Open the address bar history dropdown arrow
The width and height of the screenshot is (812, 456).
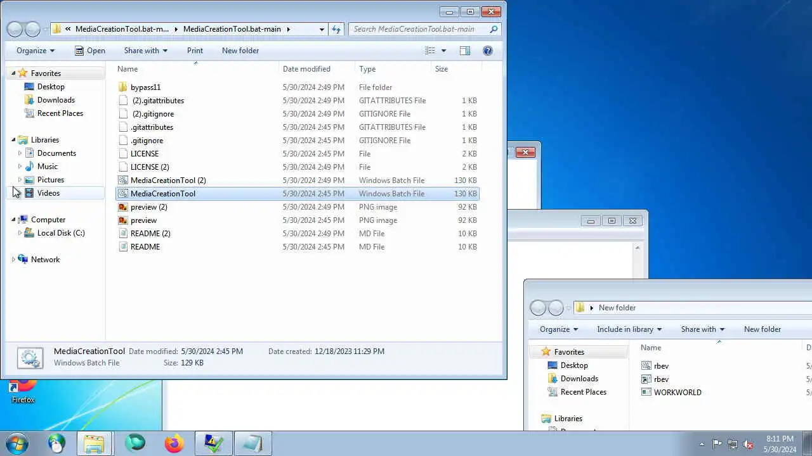point(322,29)
